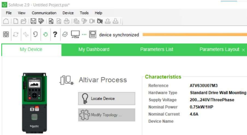The image size is (247, 135).
Task: Select 'Standard Drive Wall Mounting' hardware type value
Action: (x=218, y=93)
